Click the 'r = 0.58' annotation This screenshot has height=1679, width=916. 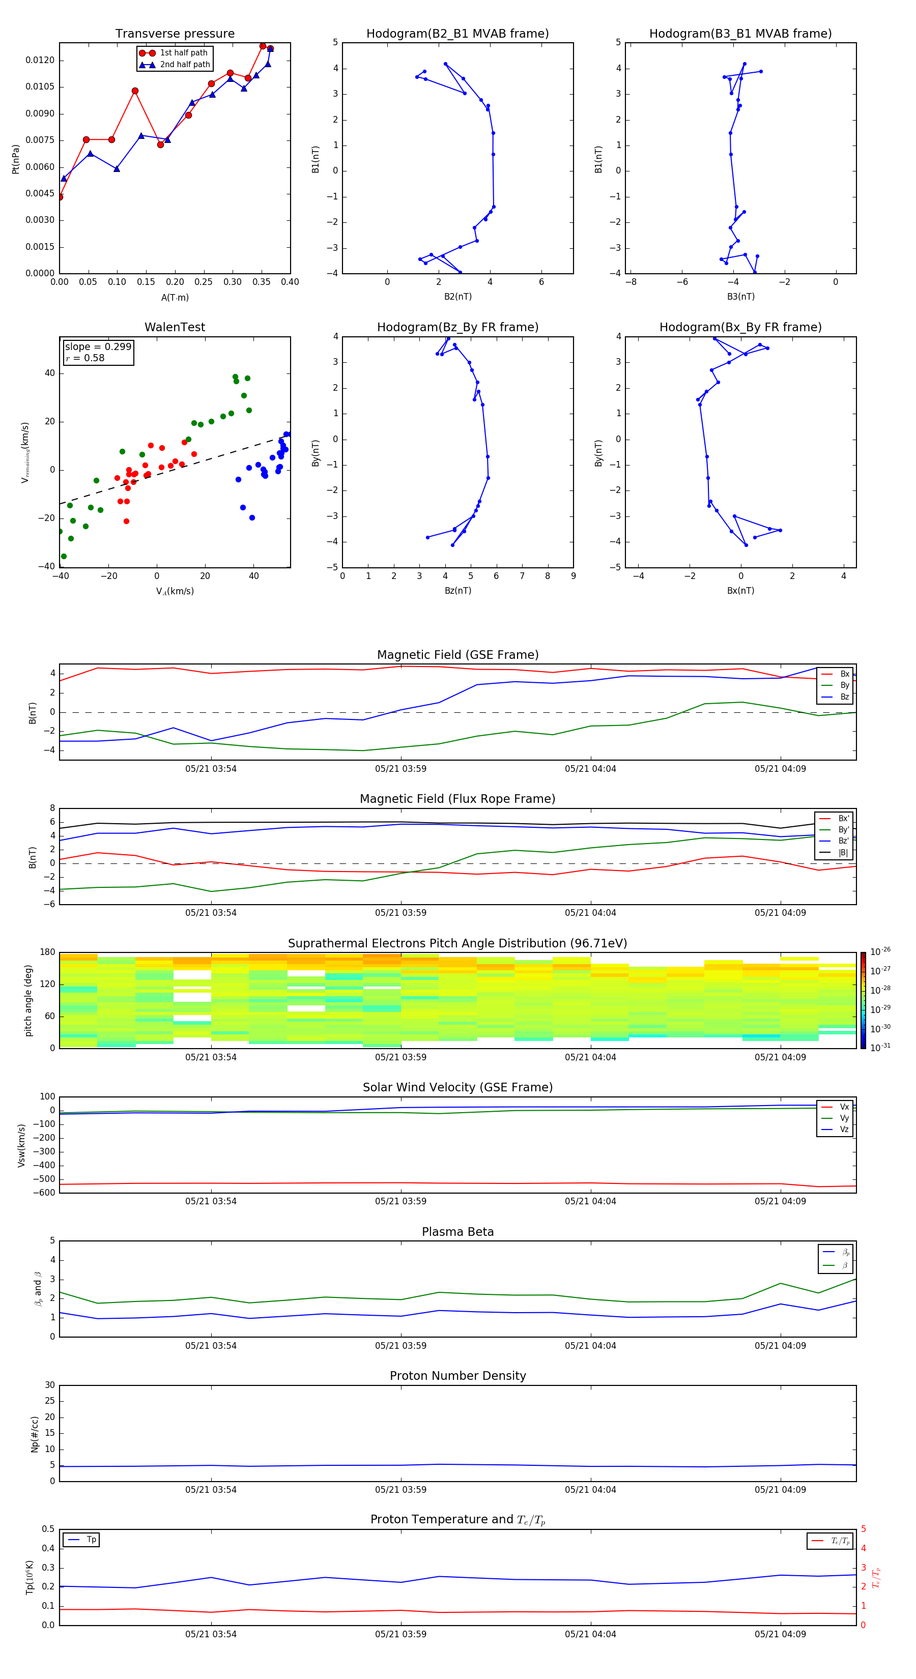point(85,358)
